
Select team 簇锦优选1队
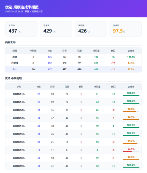click(x=19, y=94)
